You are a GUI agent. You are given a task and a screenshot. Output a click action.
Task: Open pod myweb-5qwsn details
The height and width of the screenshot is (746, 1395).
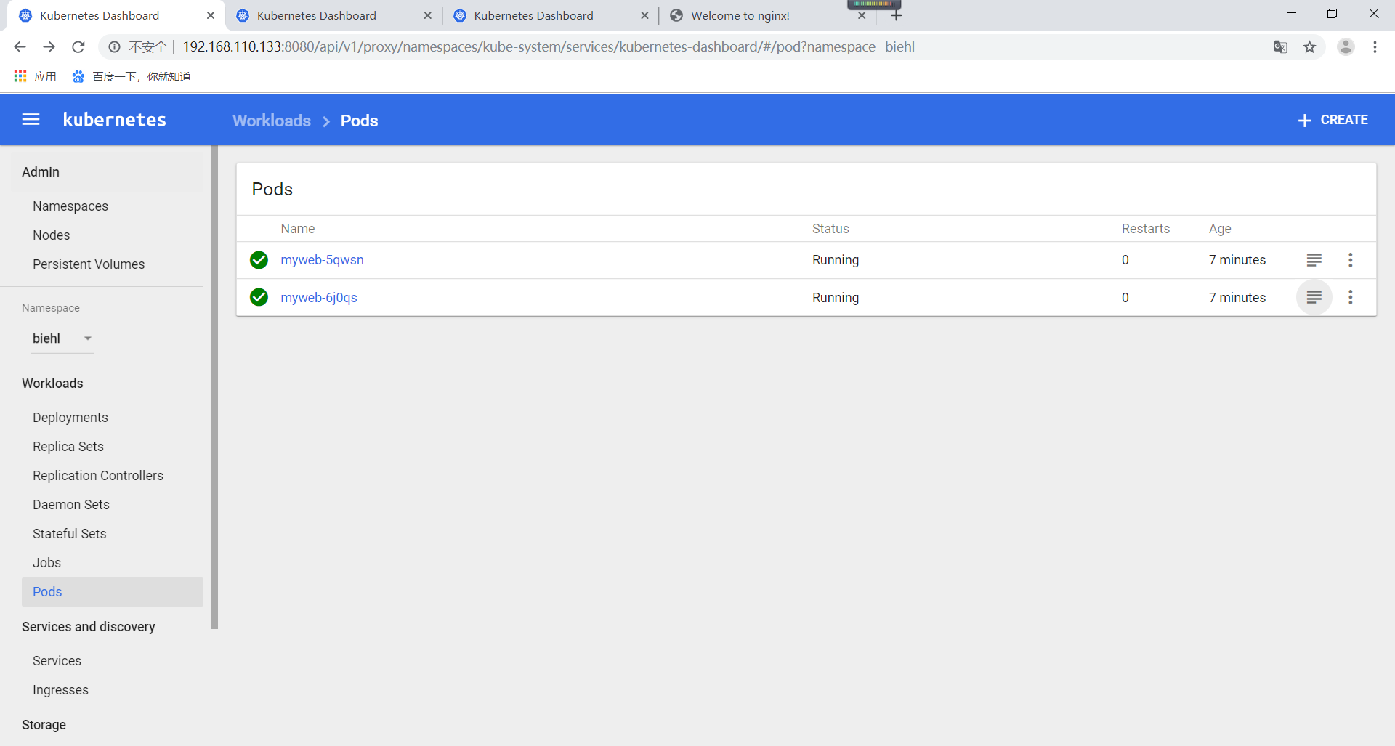pos(322,260)
